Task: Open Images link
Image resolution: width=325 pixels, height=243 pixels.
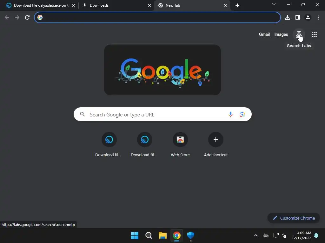Action: point(281,34)
